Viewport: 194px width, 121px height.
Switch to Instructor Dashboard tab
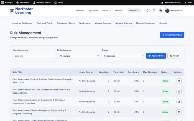[x=22, y=23]
